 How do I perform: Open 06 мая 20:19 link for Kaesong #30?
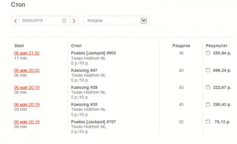pyautogui.click(x=27, y=104)
